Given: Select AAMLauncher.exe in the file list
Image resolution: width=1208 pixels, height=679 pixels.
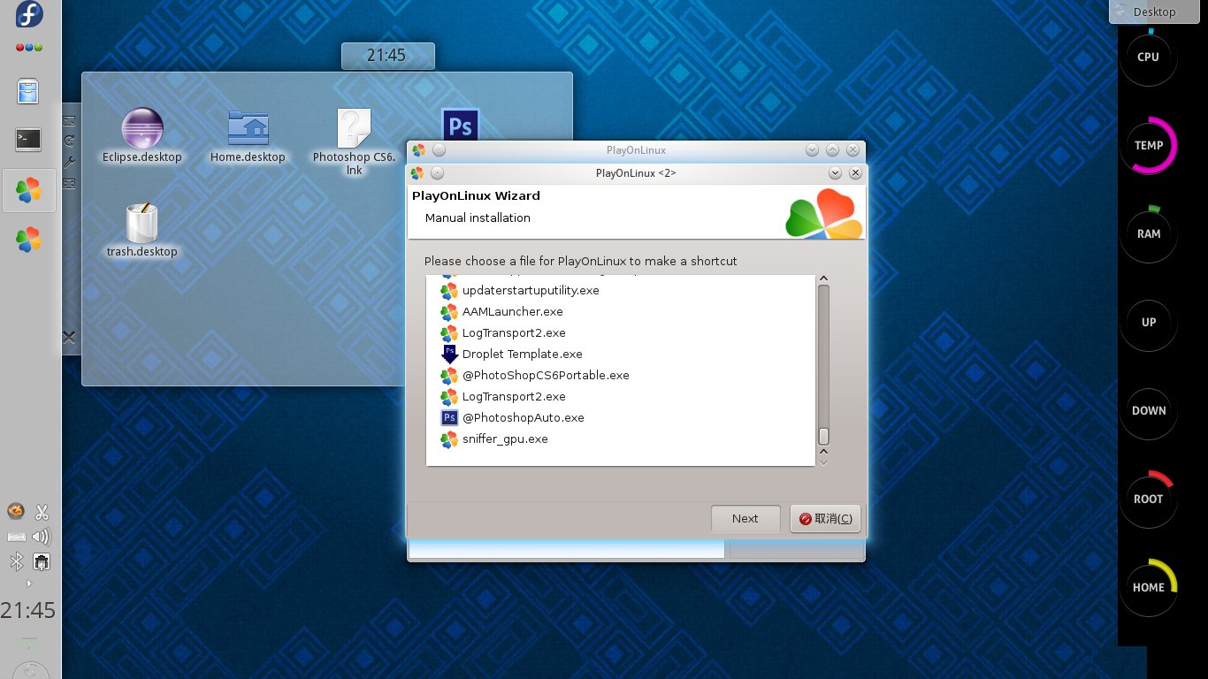Looking at the screenshot, I should [x=512, y=311].
